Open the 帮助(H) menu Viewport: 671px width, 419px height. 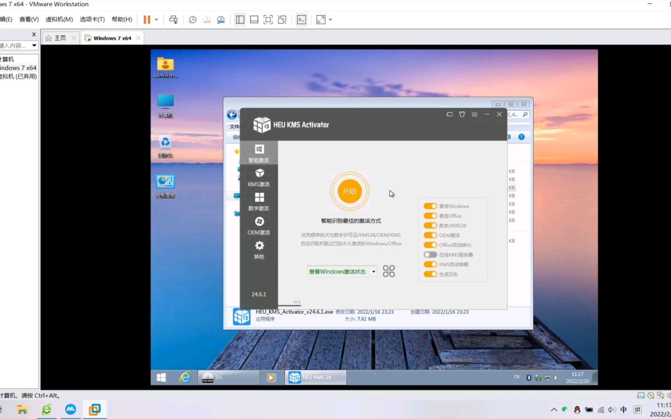(122, 19)
